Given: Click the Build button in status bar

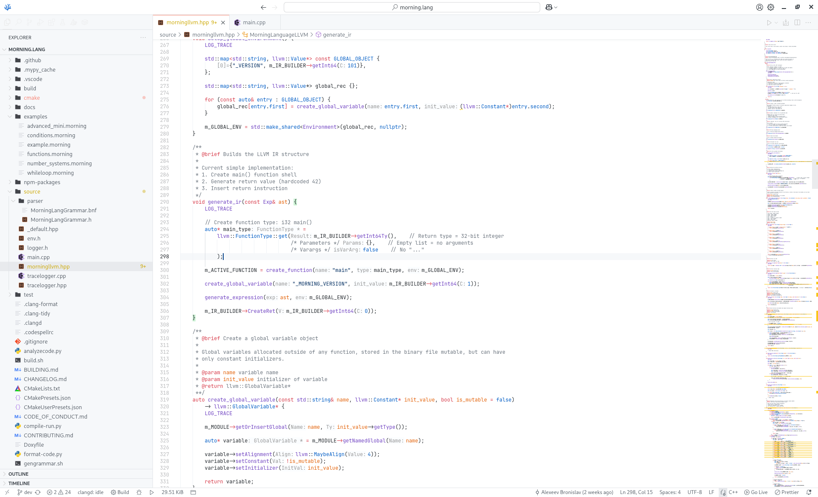Looking at the screenshot, I should coord(120,492).
